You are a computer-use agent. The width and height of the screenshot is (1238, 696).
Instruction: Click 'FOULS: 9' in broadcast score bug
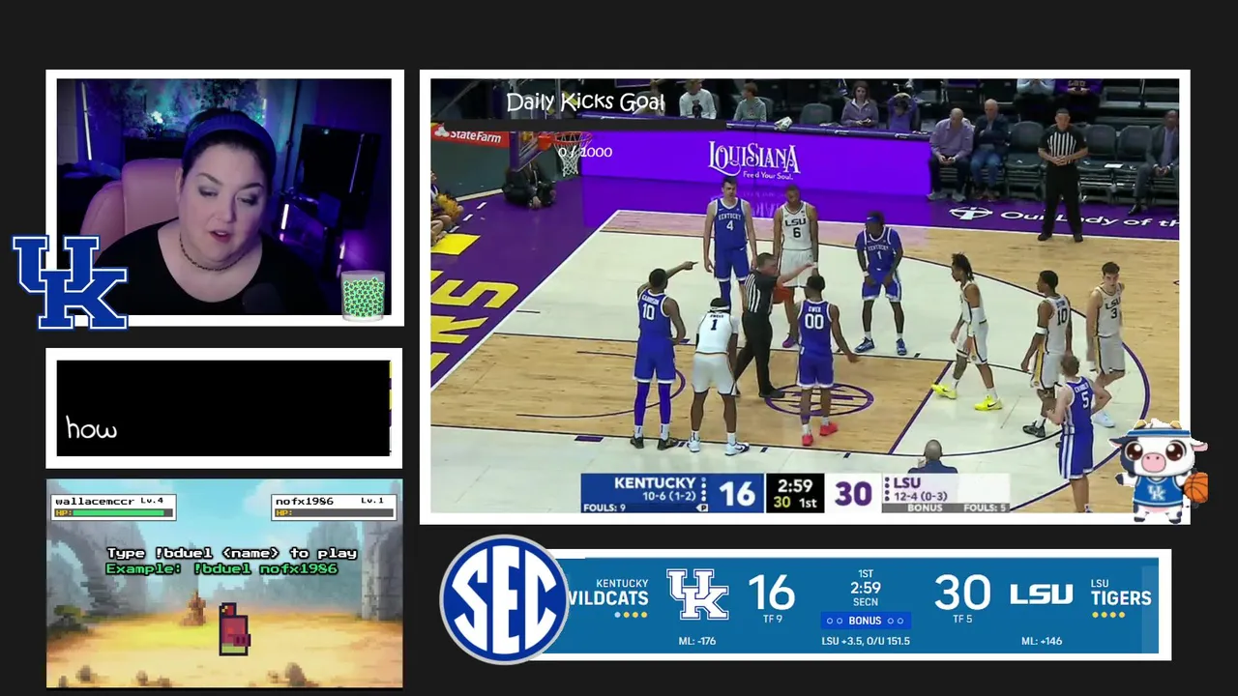604,507
